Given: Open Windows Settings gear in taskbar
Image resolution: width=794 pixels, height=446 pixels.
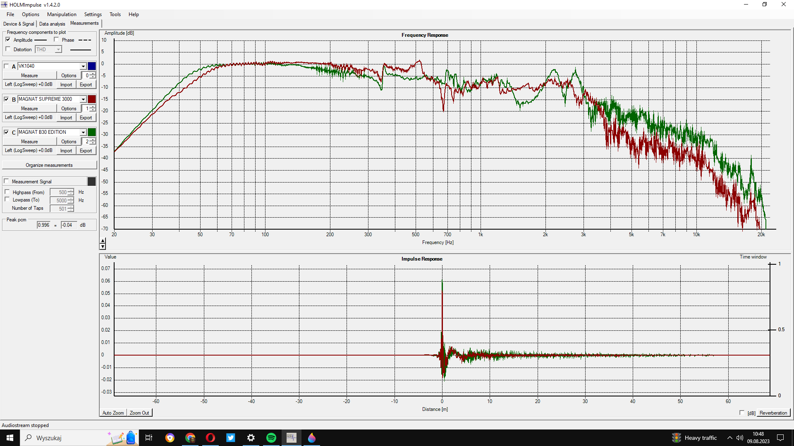Looking at the screenshot, I should [x=251, y=438].
